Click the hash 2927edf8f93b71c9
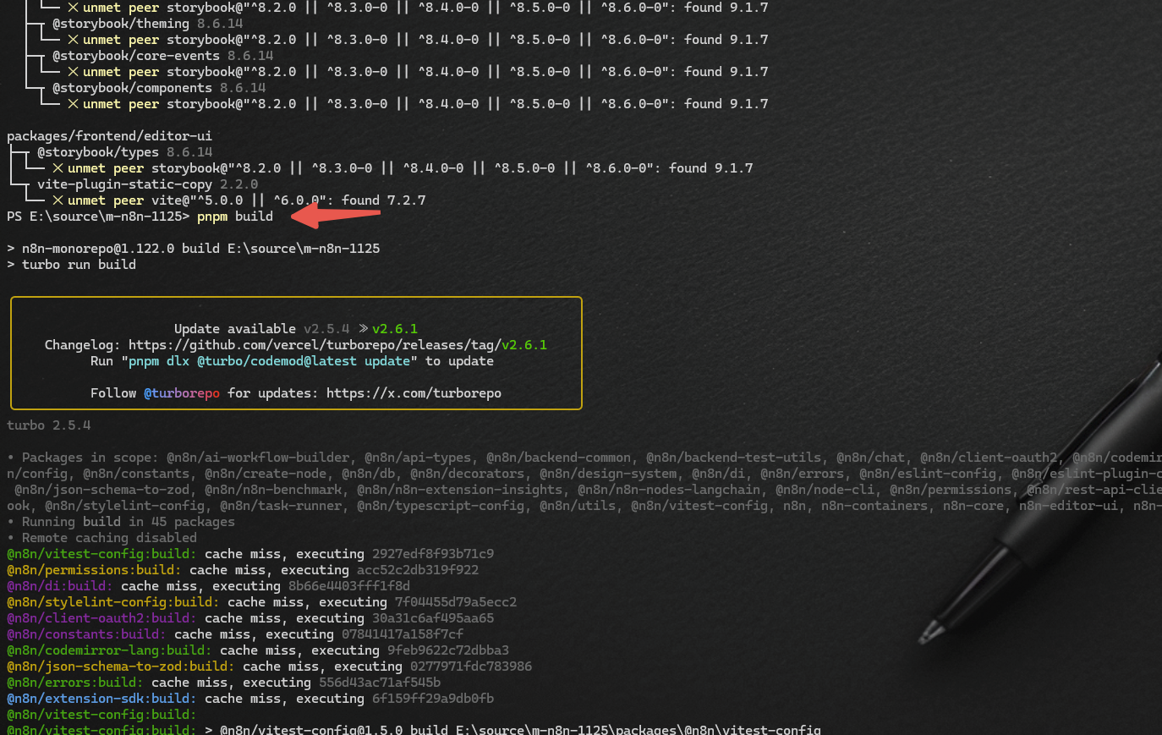This screenshot has height=735, width=1162. (x=433, y=554)
